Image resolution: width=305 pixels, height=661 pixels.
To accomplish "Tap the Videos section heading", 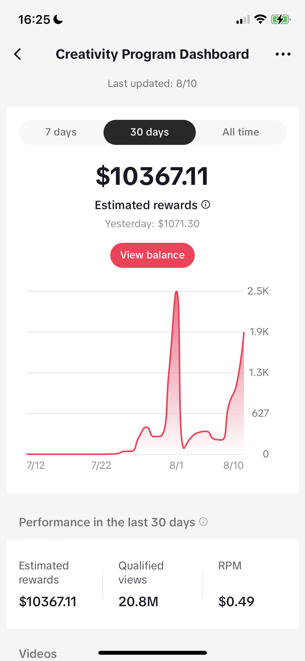I will [x=38, y=654].
